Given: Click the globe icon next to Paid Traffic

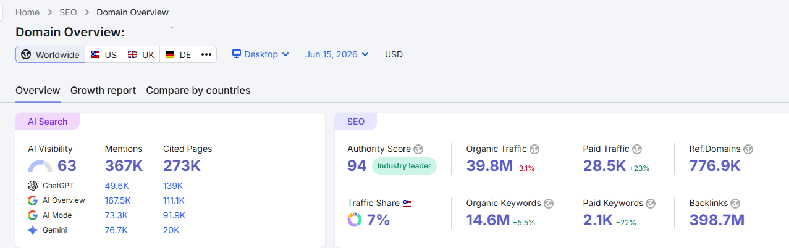Looking at the screenshot, I should (x=637, y=149).
